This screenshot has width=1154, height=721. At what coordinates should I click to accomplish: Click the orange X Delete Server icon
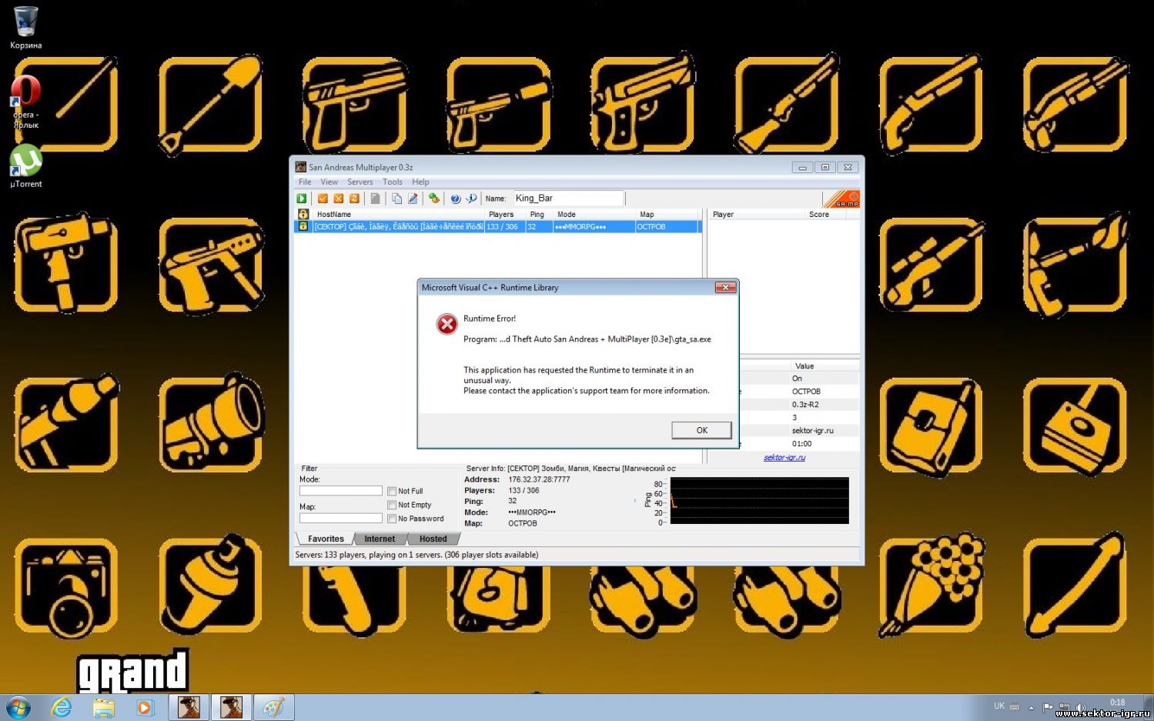(x=338, y=199)
